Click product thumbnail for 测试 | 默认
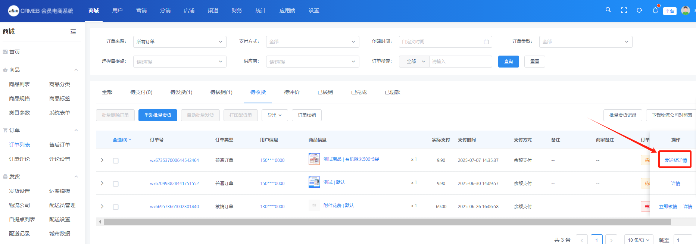Screen dimensions: 696x244 [314, 182]
